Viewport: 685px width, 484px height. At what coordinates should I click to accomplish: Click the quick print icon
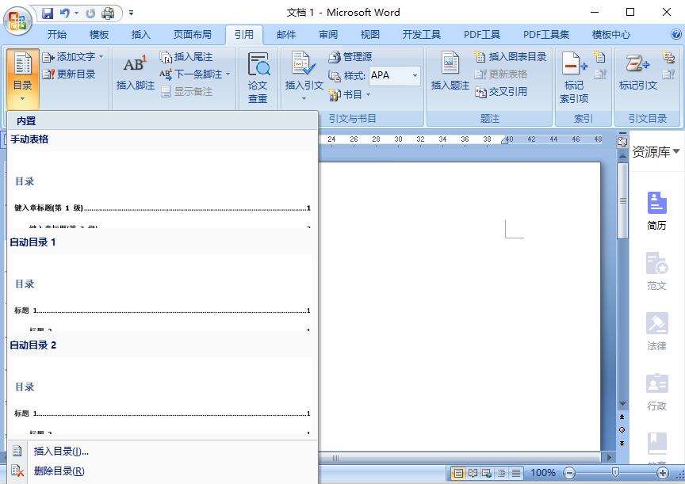pos(108,13)
